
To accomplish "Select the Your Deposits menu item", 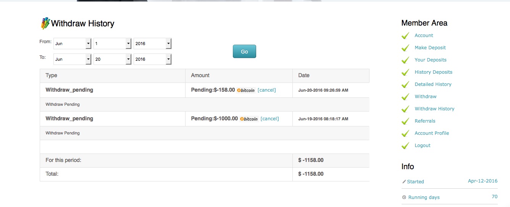I will 430,60.
